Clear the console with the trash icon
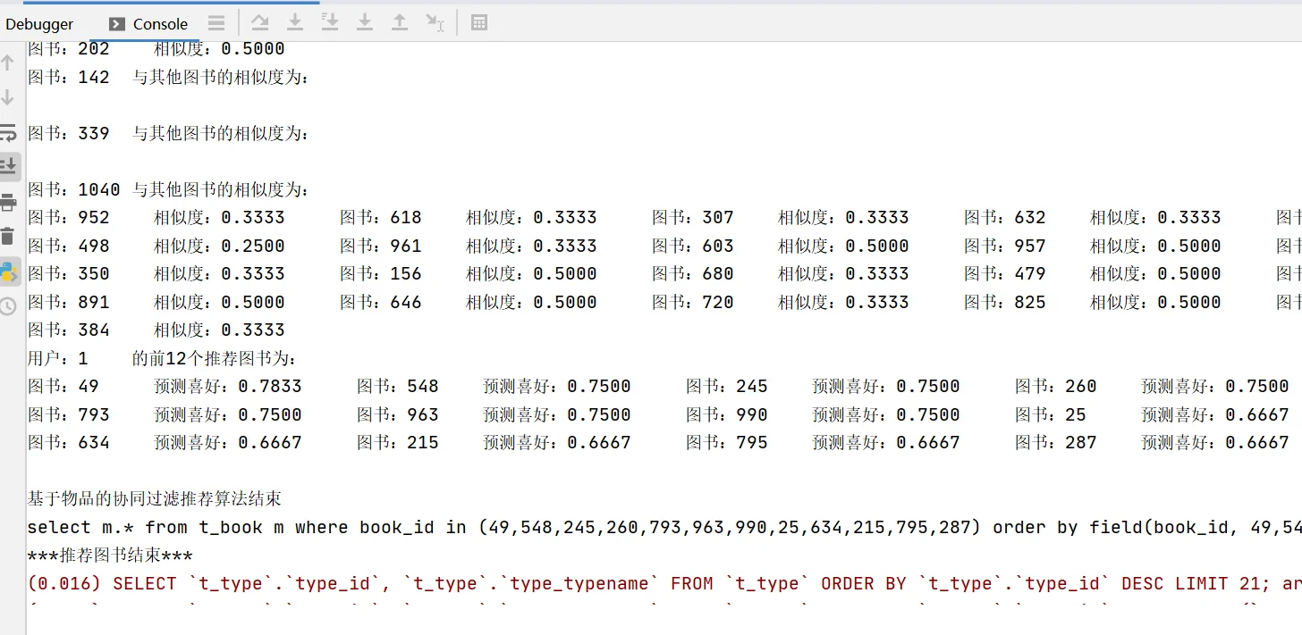This screenshot has height=635, width=1302. click(x=9, y=235)
